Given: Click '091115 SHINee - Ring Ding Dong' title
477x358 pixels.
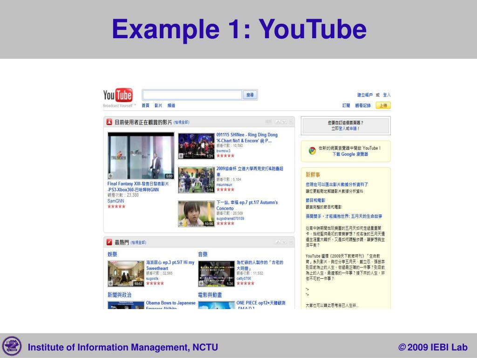Looking at the screenshot, I should pos(247,138).
